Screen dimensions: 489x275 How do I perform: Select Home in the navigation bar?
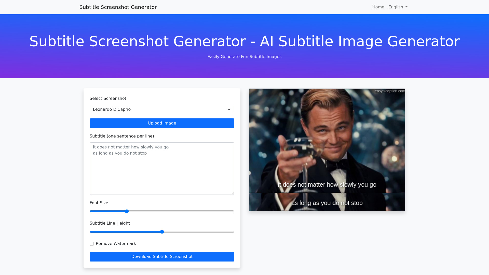pyautogui.click(x=378, y=7)
